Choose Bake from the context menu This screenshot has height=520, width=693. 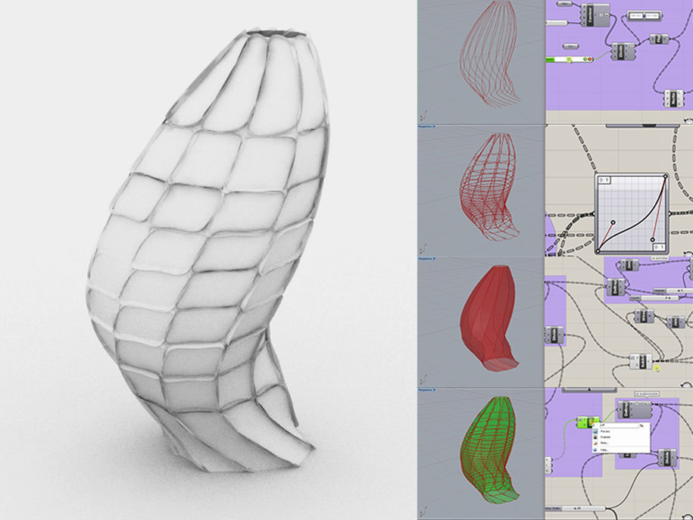[x=604, y=444]
